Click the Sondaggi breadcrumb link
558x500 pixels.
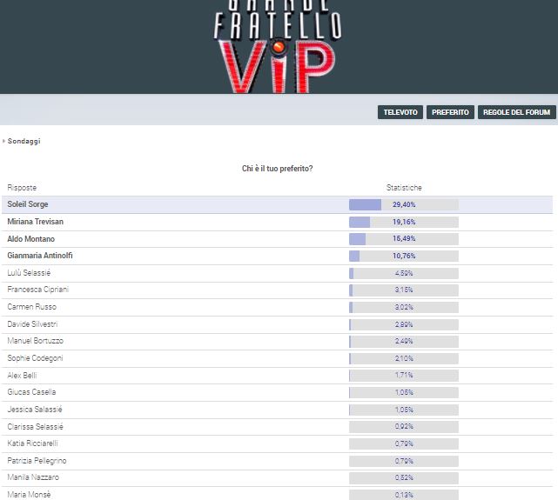[24, 141]
